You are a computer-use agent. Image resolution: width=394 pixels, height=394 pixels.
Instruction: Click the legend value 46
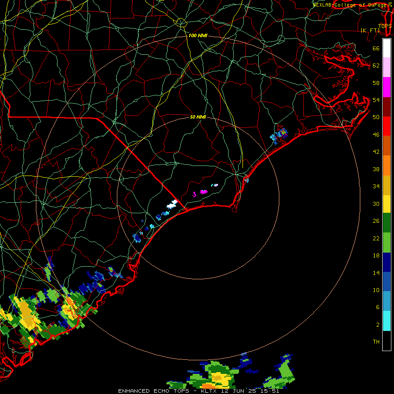click(x=376, y=135)
